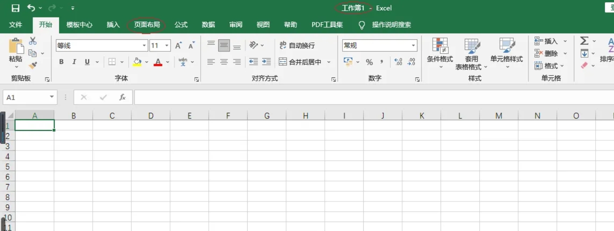Customize the Quick Access Toolbar
Screen dimensions: 614x231
pos(73,8)
